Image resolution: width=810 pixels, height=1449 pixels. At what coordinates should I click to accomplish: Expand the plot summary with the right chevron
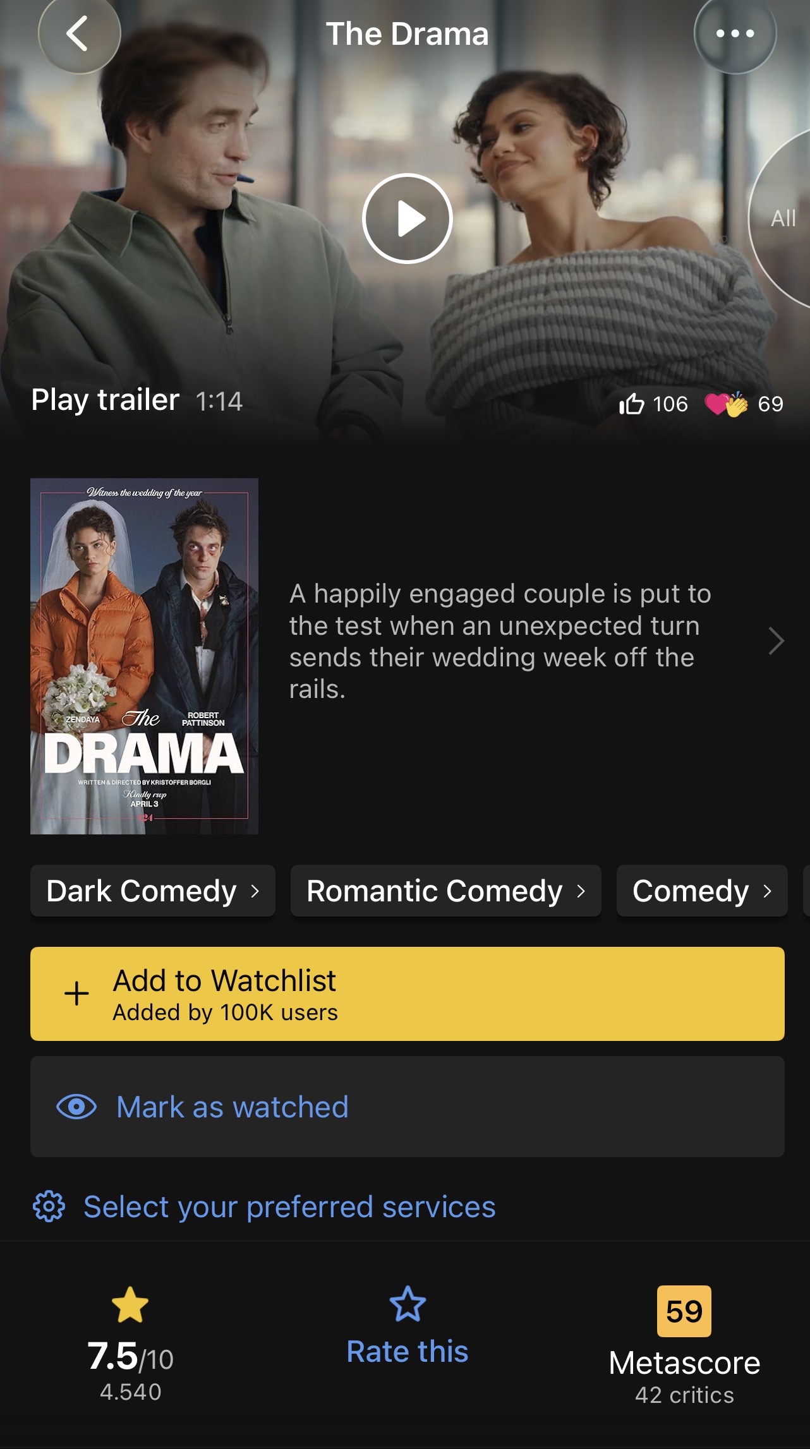pyautogui.click(x=776, y=641)
